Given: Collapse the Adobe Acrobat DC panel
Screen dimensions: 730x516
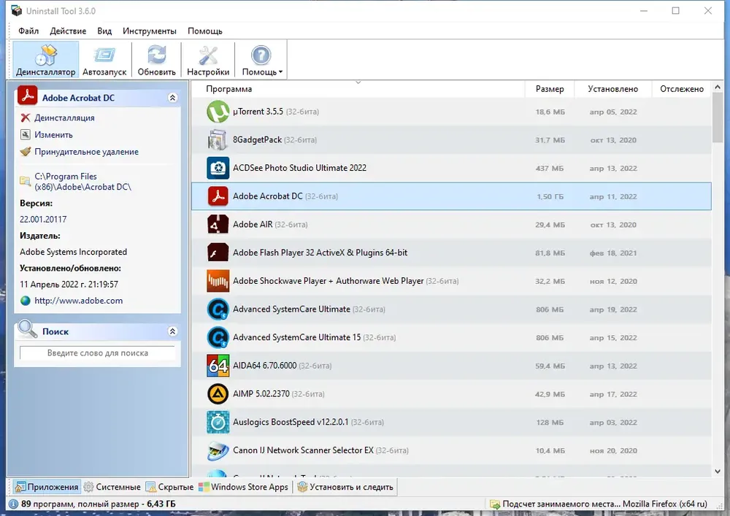Looking at the screenshot, I should pyautogui.click(x=173, y=98).
